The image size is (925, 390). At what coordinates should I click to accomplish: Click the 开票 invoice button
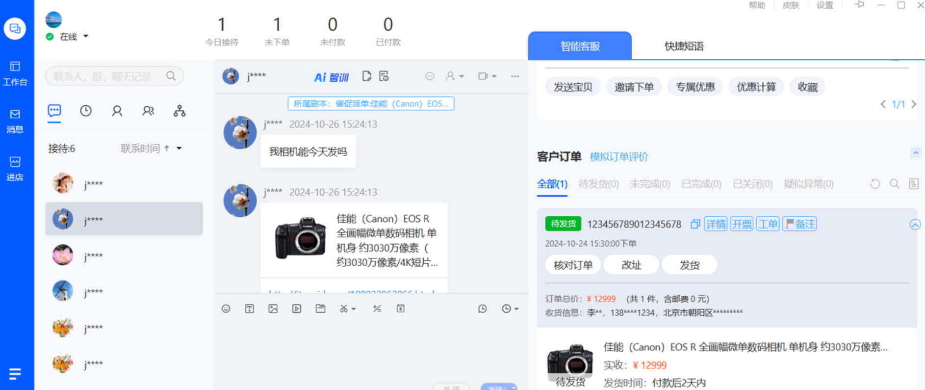click(742, 224)
